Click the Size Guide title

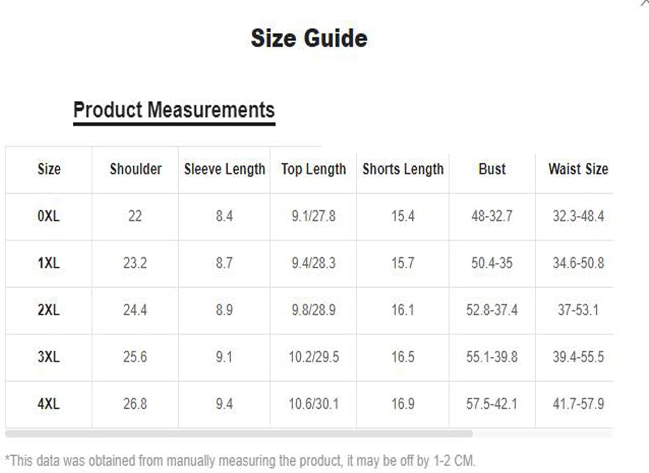(309, 38)
